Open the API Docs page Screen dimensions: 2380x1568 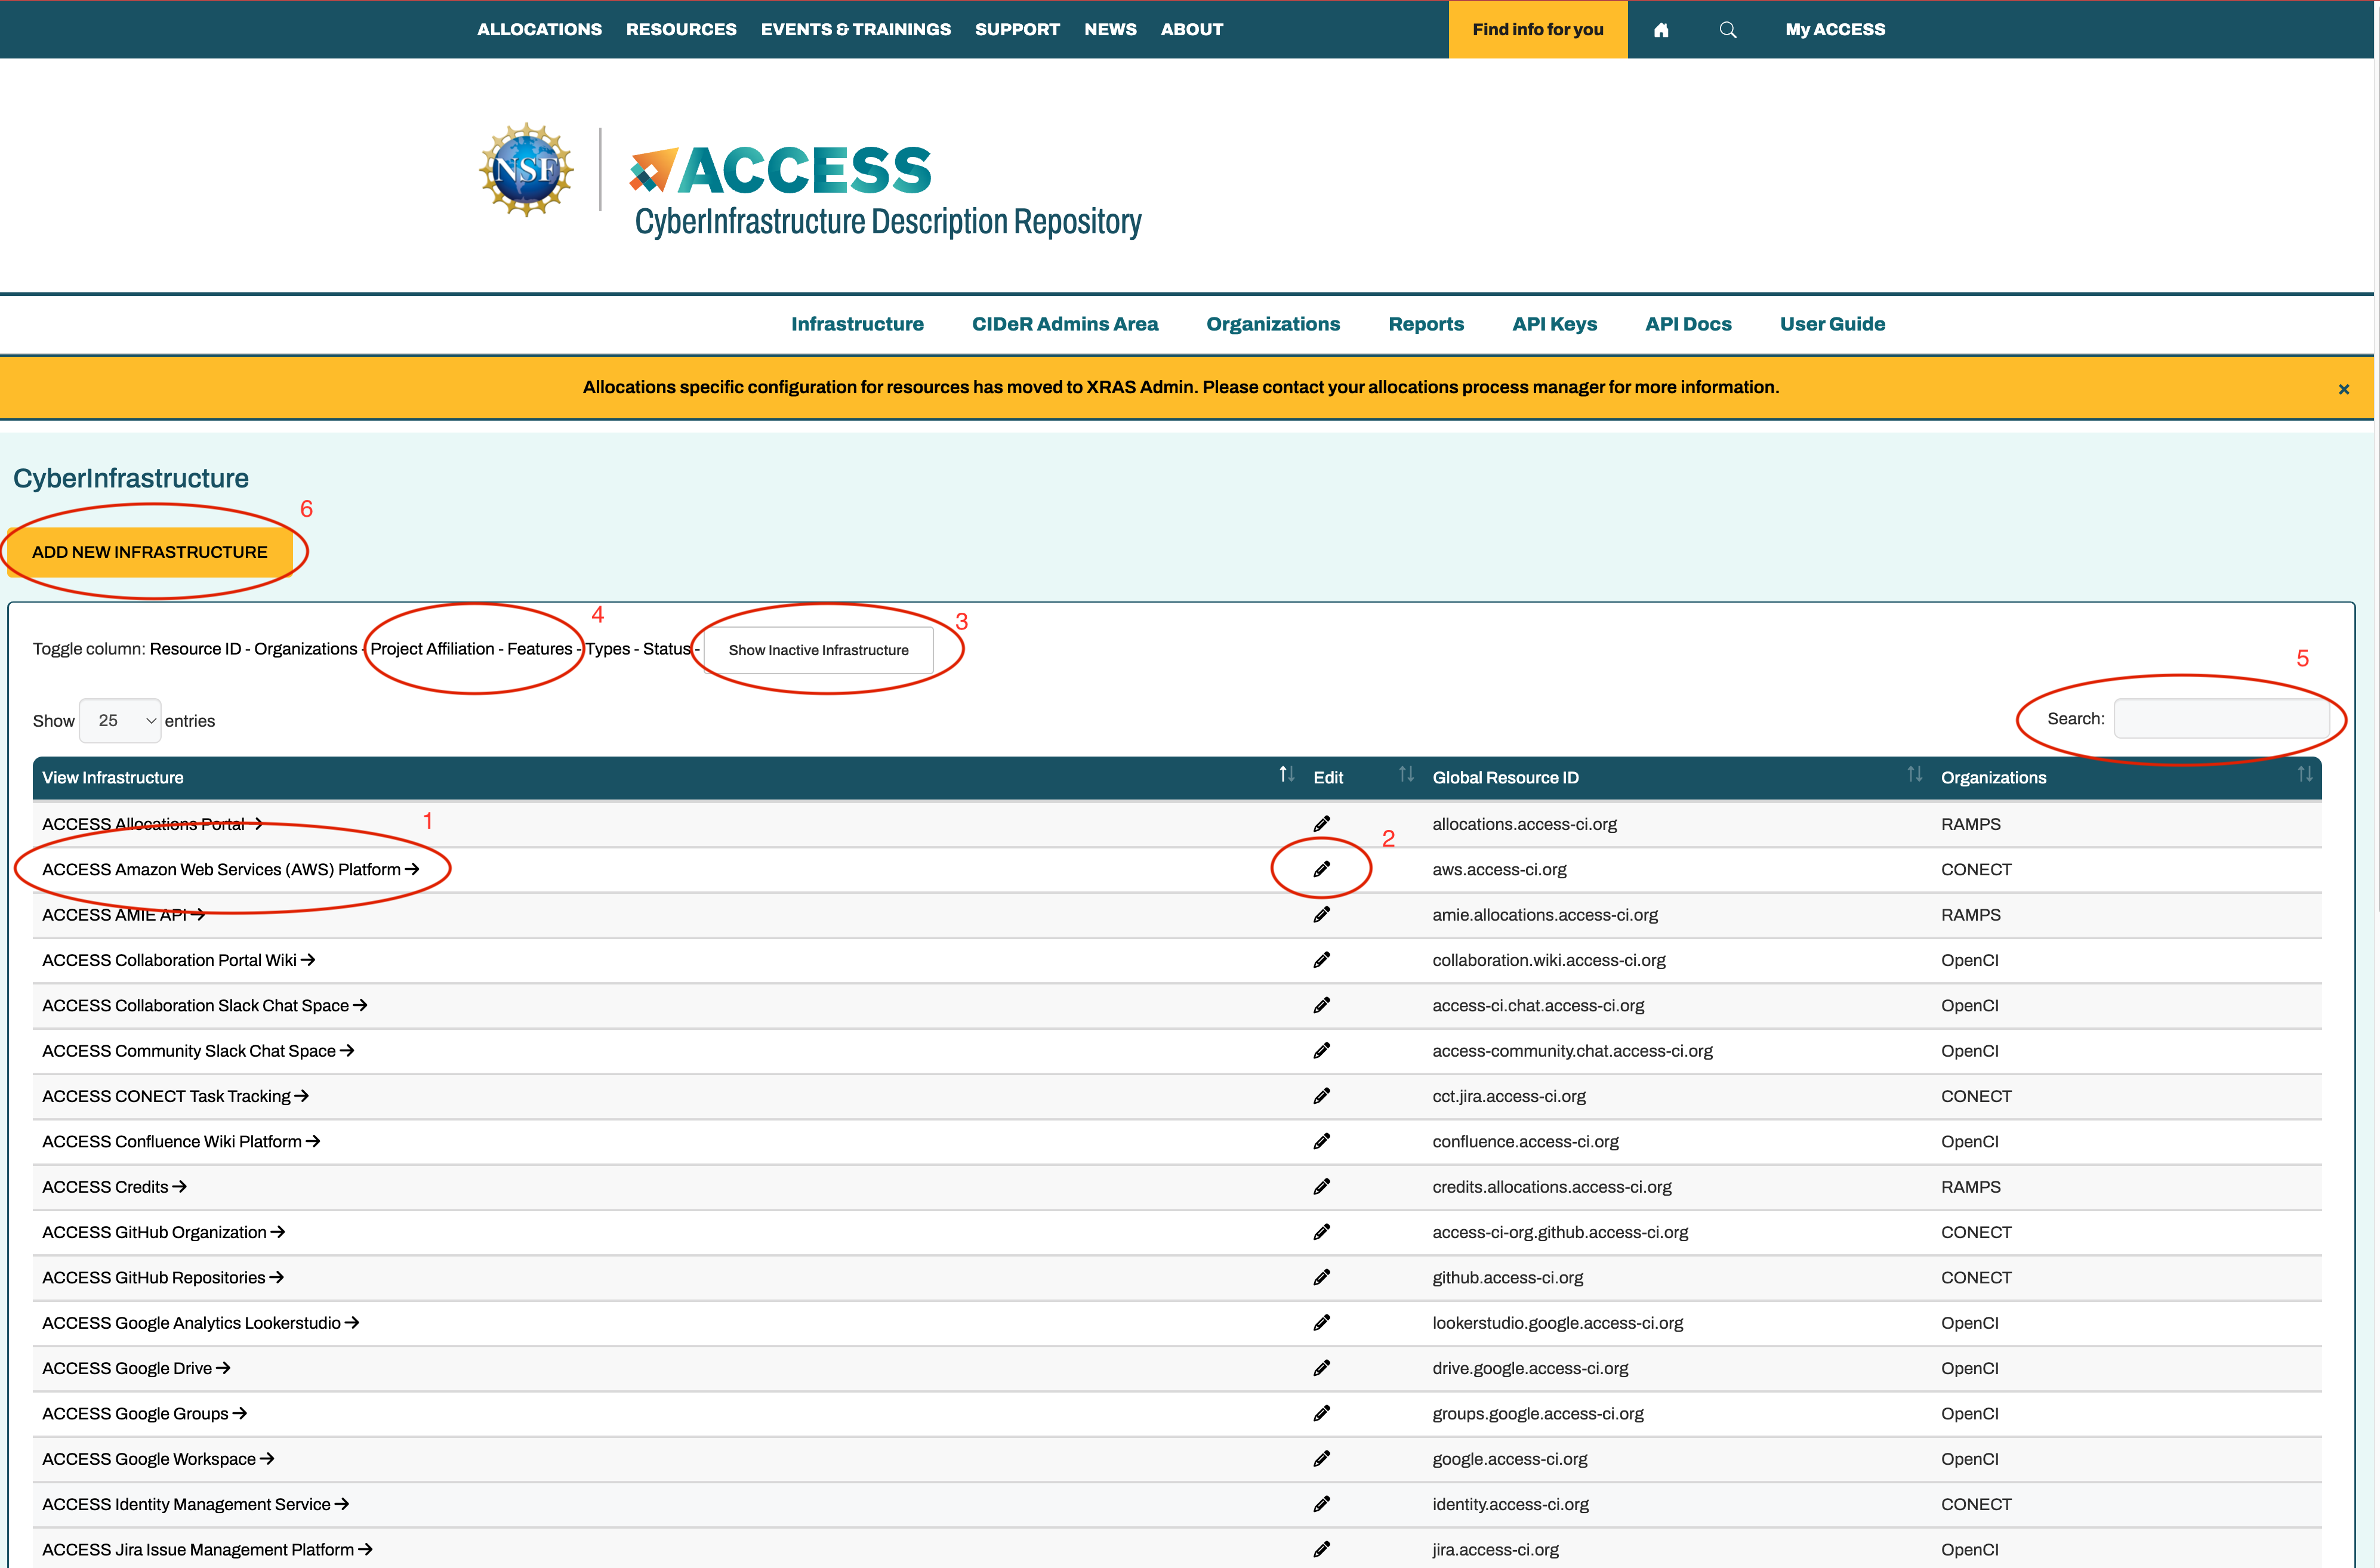(x=1688, y=324)
